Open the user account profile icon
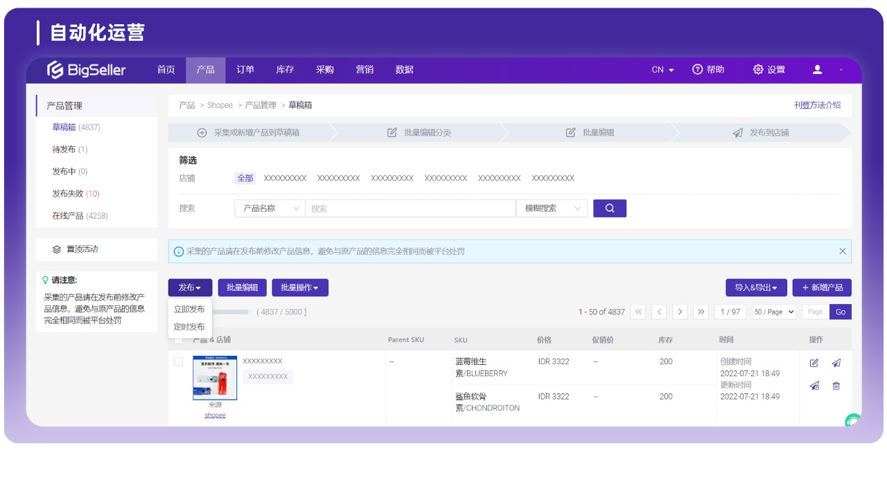Viewport: 887px width, 482px height. click(x=816, y=69)
